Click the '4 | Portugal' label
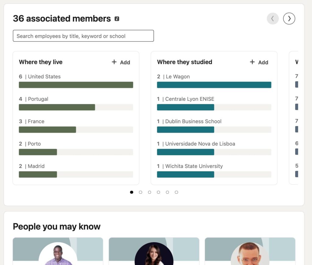312x265 pixels. pyautogui.click(x=34, y=99)
